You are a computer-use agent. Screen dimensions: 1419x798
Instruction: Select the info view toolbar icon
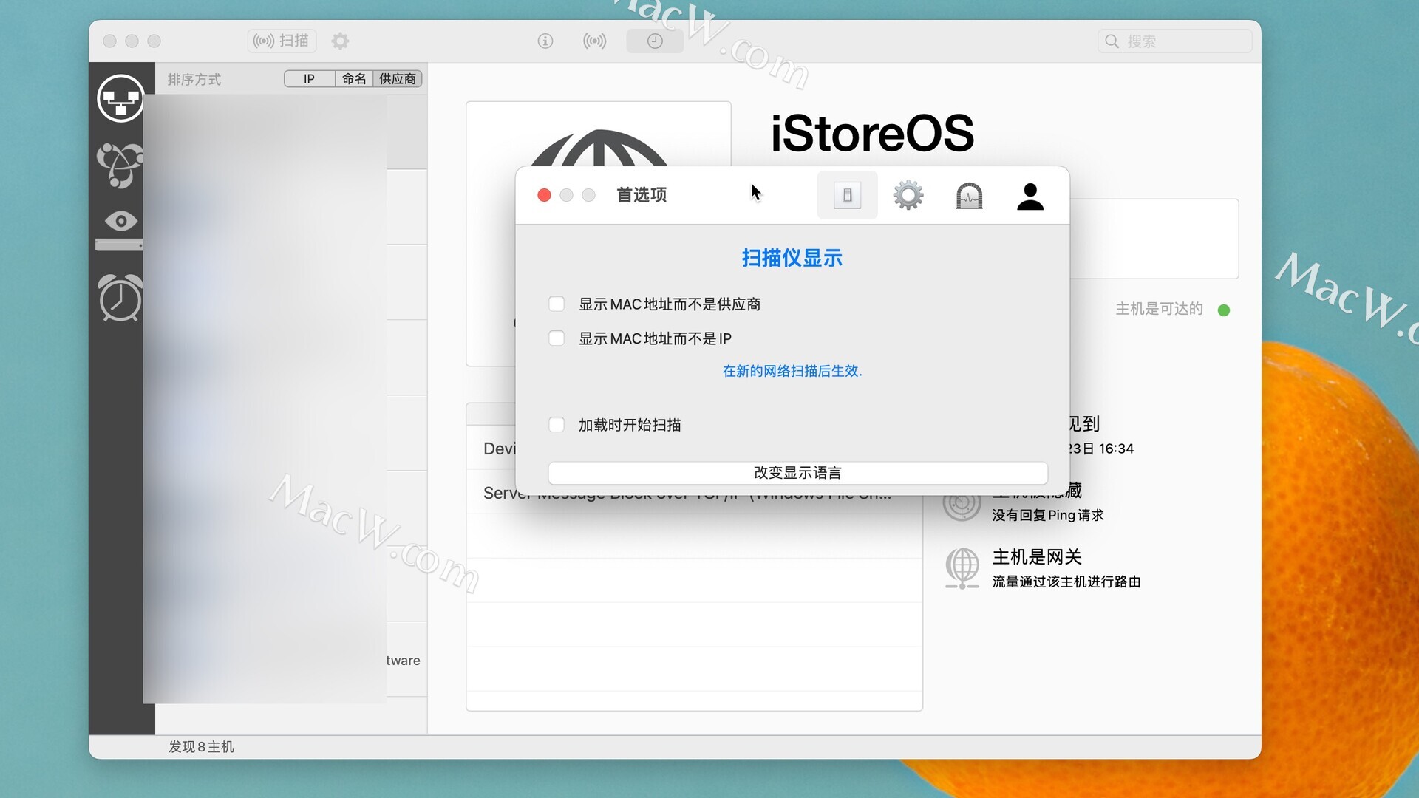coord(545,41)
